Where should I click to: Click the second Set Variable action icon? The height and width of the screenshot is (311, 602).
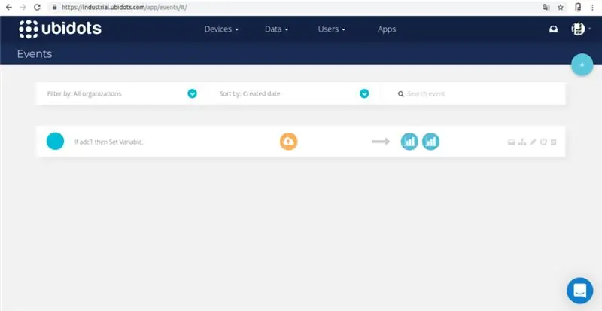(430, 142)
